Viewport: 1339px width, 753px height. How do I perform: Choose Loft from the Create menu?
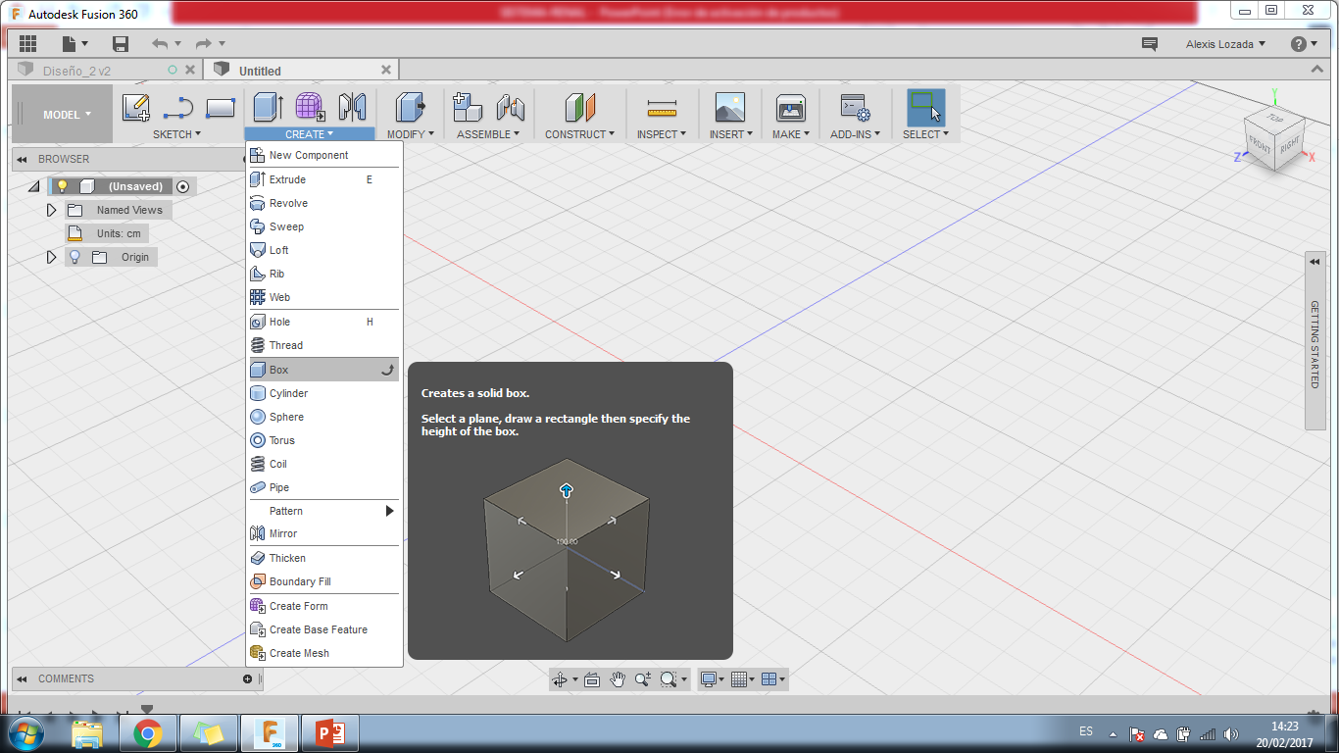[324, 250]
